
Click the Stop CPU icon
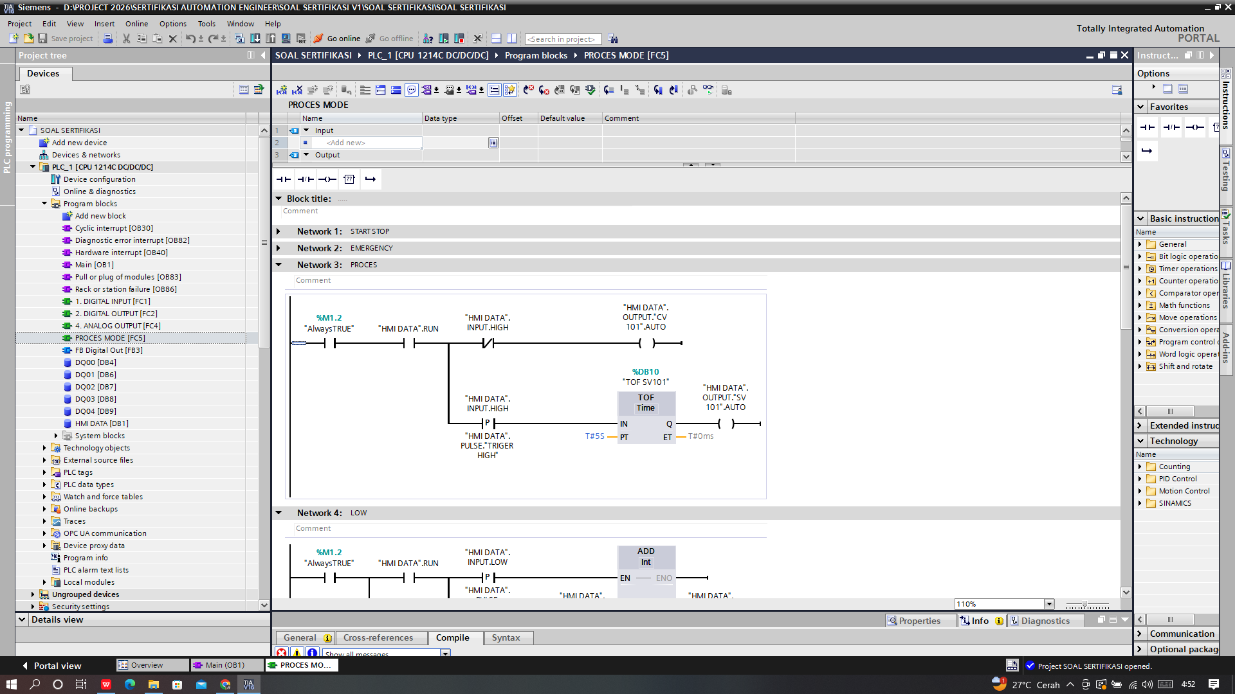coord(459,39)
